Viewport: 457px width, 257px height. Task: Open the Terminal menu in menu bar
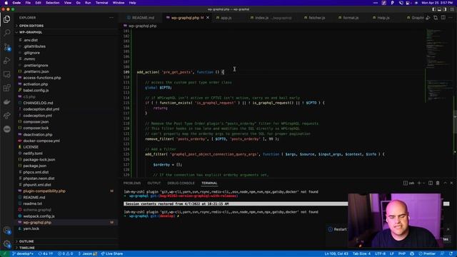101,3
